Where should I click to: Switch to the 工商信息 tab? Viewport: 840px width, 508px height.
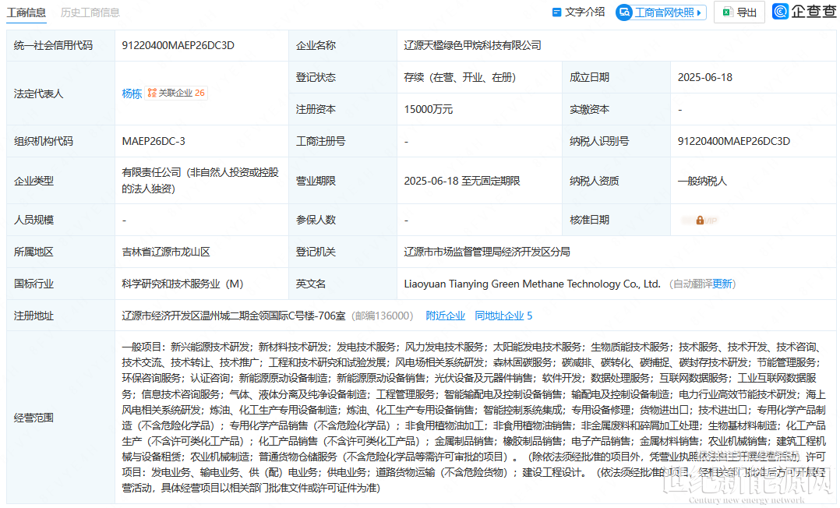tap(26, 12)
